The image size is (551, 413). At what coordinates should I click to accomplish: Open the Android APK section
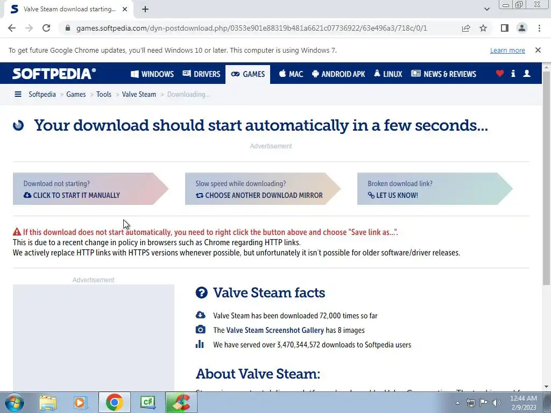[338, 74]
